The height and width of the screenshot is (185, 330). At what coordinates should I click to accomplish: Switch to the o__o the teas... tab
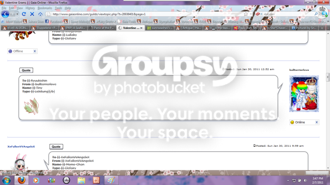[217, 28]
